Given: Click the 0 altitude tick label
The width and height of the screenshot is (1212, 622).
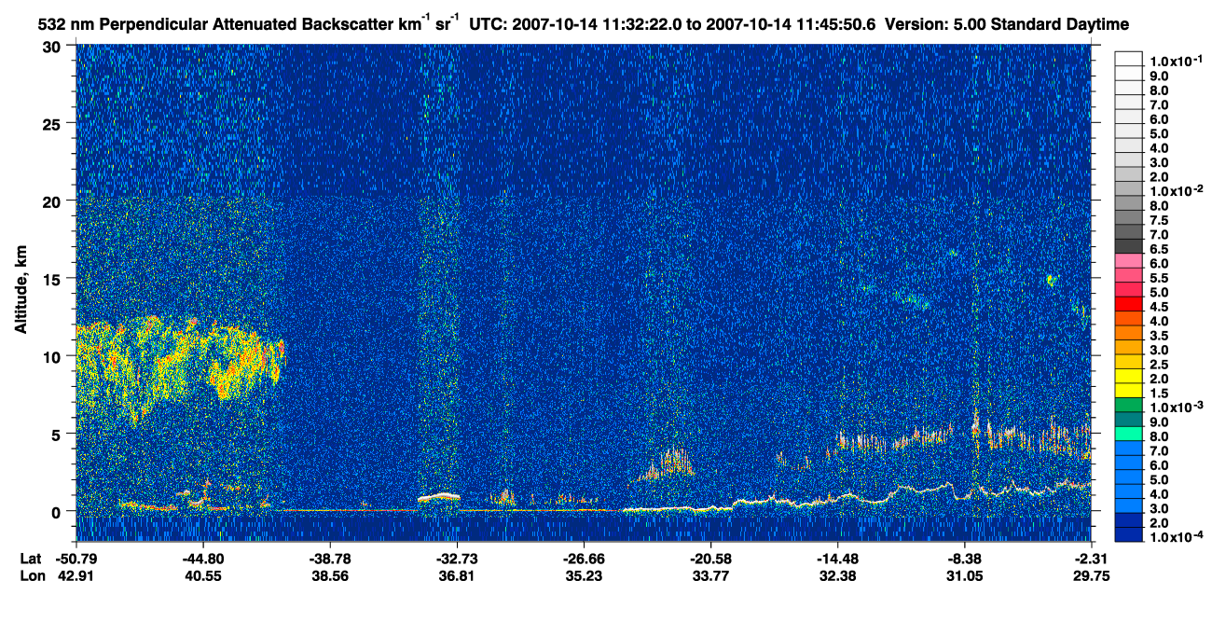Looking at the screenshot, I should pos(58,511).
